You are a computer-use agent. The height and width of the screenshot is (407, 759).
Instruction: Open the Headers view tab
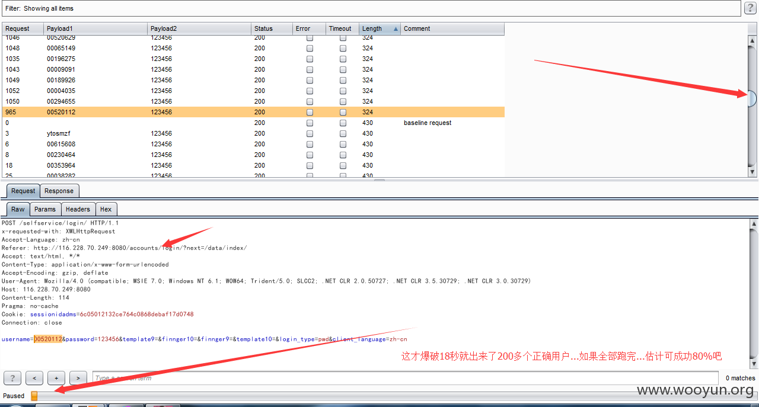(x=78, y=209)
